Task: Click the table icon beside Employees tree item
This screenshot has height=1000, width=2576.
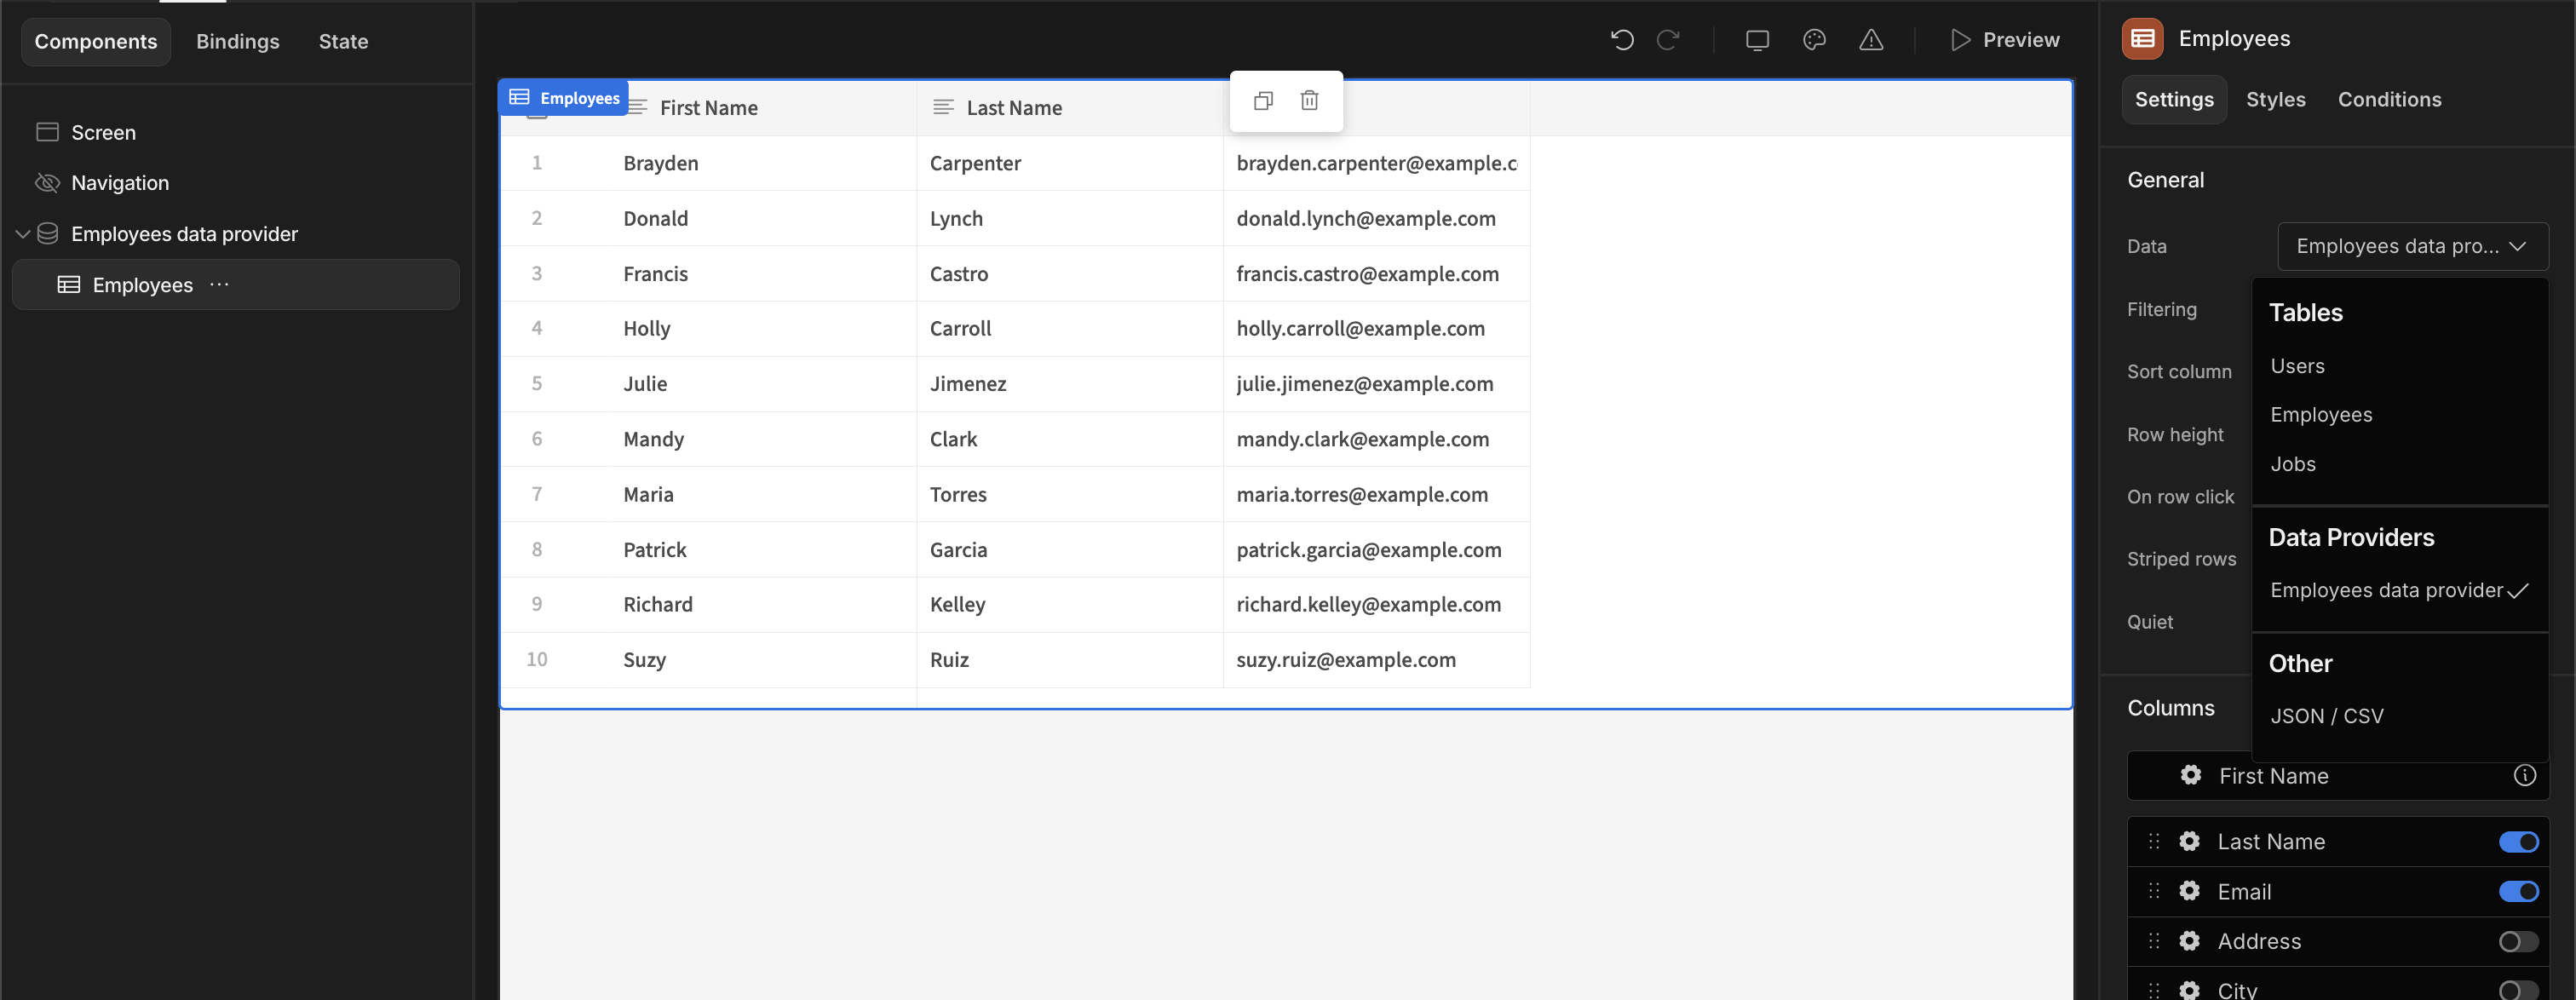Action: [x=68, y=285]
